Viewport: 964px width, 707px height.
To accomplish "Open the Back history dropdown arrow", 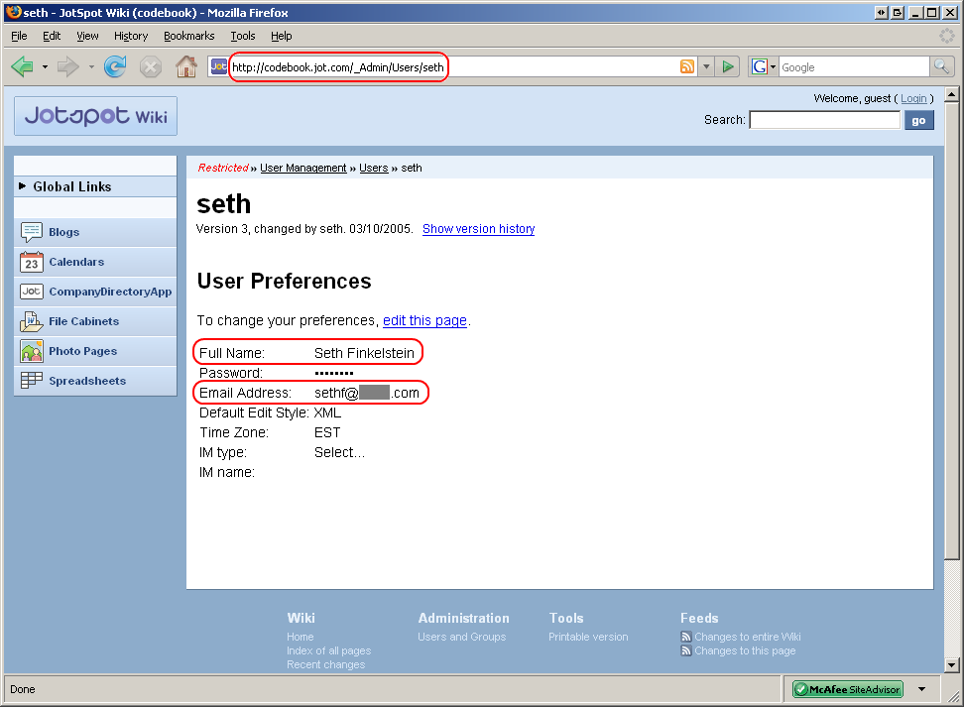I will 45,66.
